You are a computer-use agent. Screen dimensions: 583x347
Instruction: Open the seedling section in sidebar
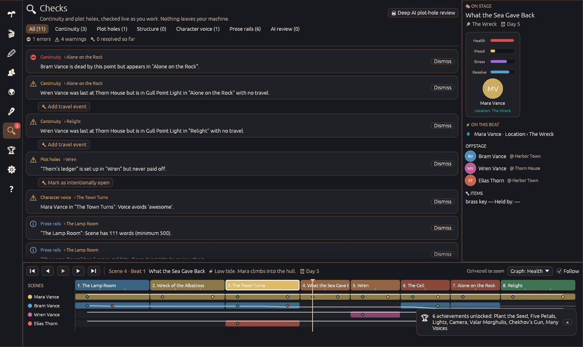point(11,14)
